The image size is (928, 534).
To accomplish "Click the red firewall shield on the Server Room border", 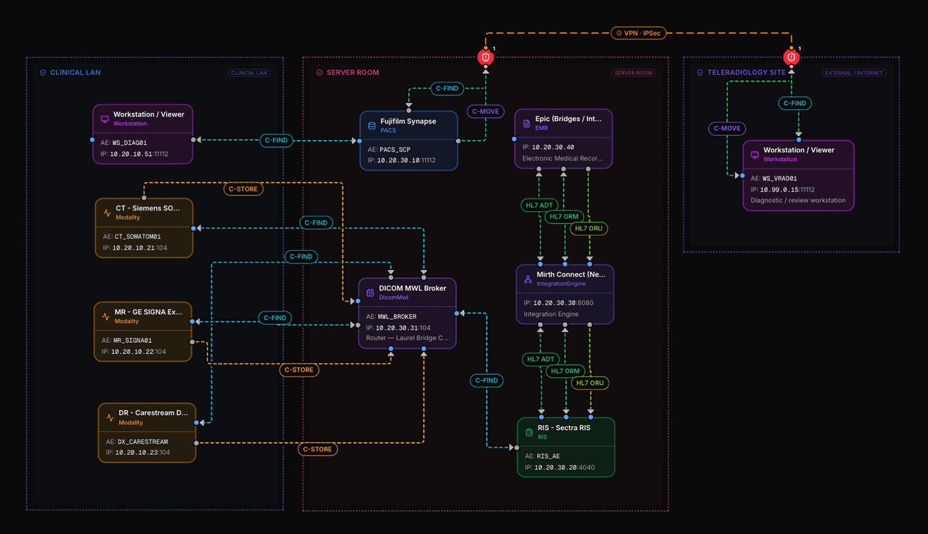I will pos(485,57).
